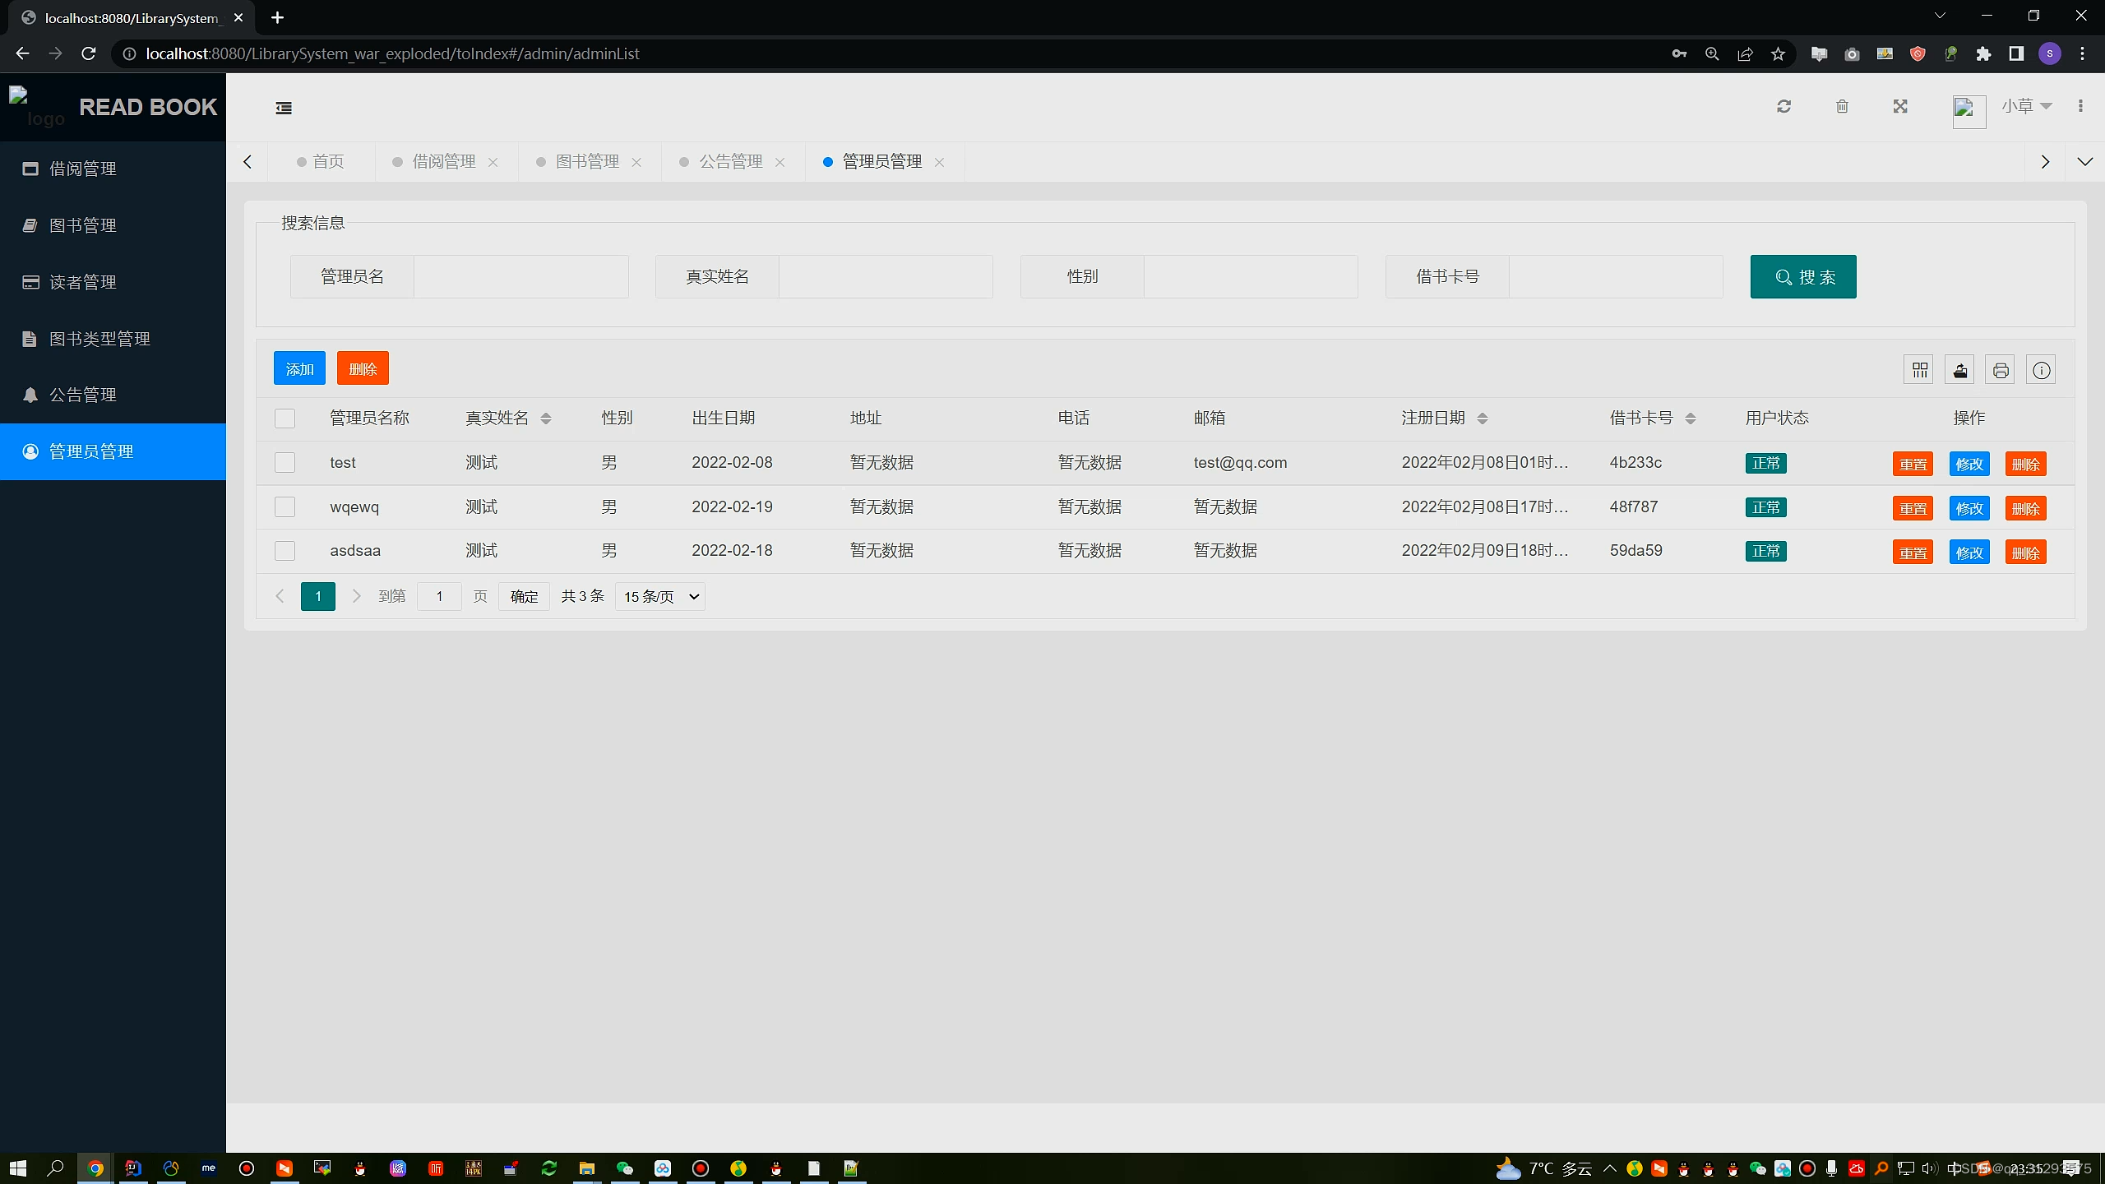Check the checkbox for row asdsaa
Image resolution: width=2105 pixels, height=1184 pixels.
[285, 551]
